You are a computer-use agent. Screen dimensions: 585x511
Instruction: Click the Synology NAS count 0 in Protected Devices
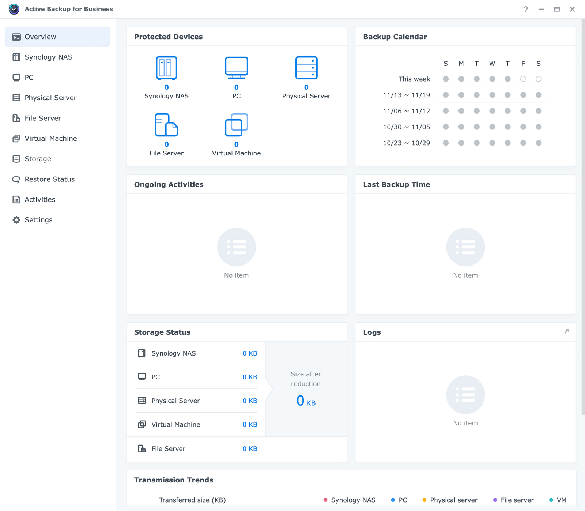pos(167,87)
